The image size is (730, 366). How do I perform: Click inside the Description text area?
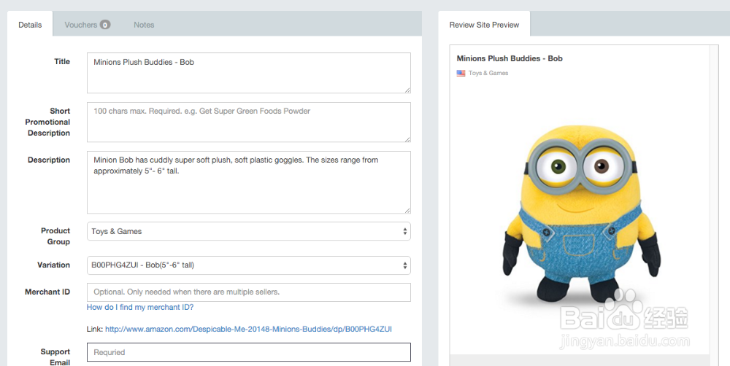pyautogui.click(x=249, y=182)
